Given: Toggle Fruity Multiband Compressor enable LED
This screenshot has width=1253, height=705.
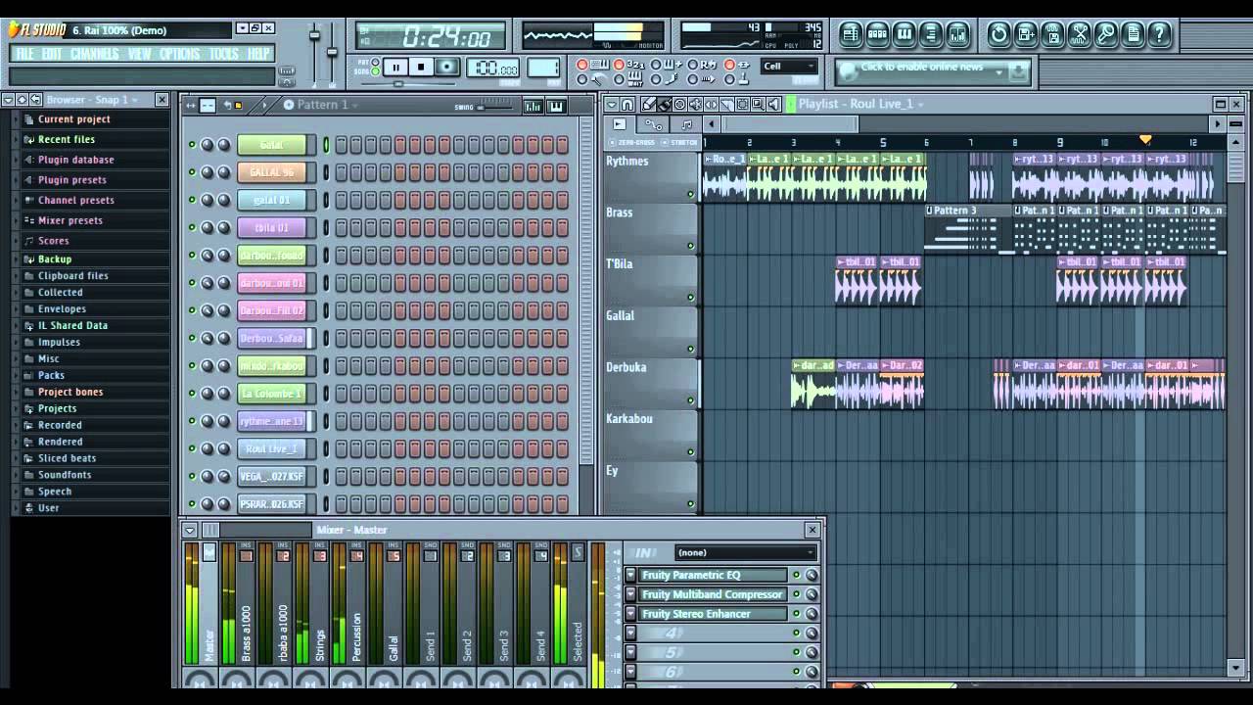Looking at the screenshot, I should pyautogui.click(x=796, y=594).
